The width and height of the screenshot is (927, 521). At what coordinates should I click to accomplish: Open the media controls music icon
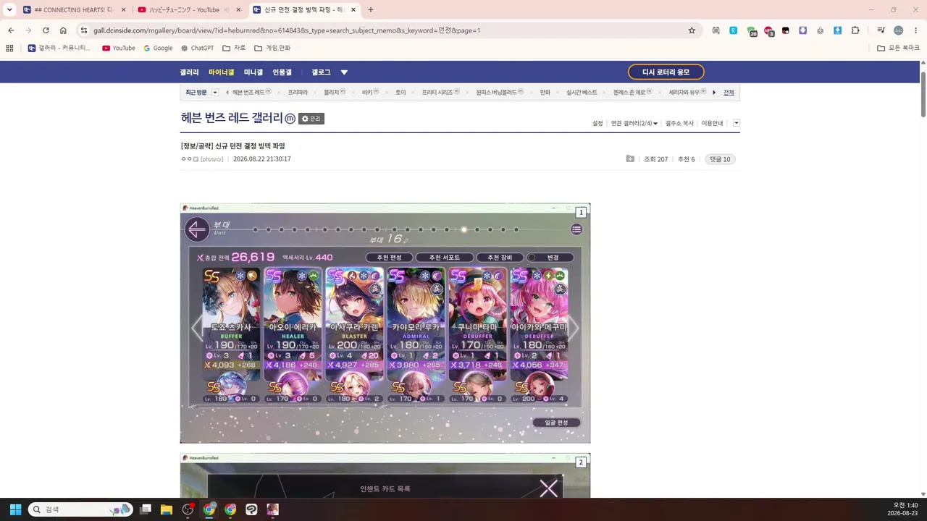click(x=881, y=30)
